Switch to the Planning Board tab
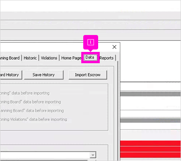 click(10, 58)
